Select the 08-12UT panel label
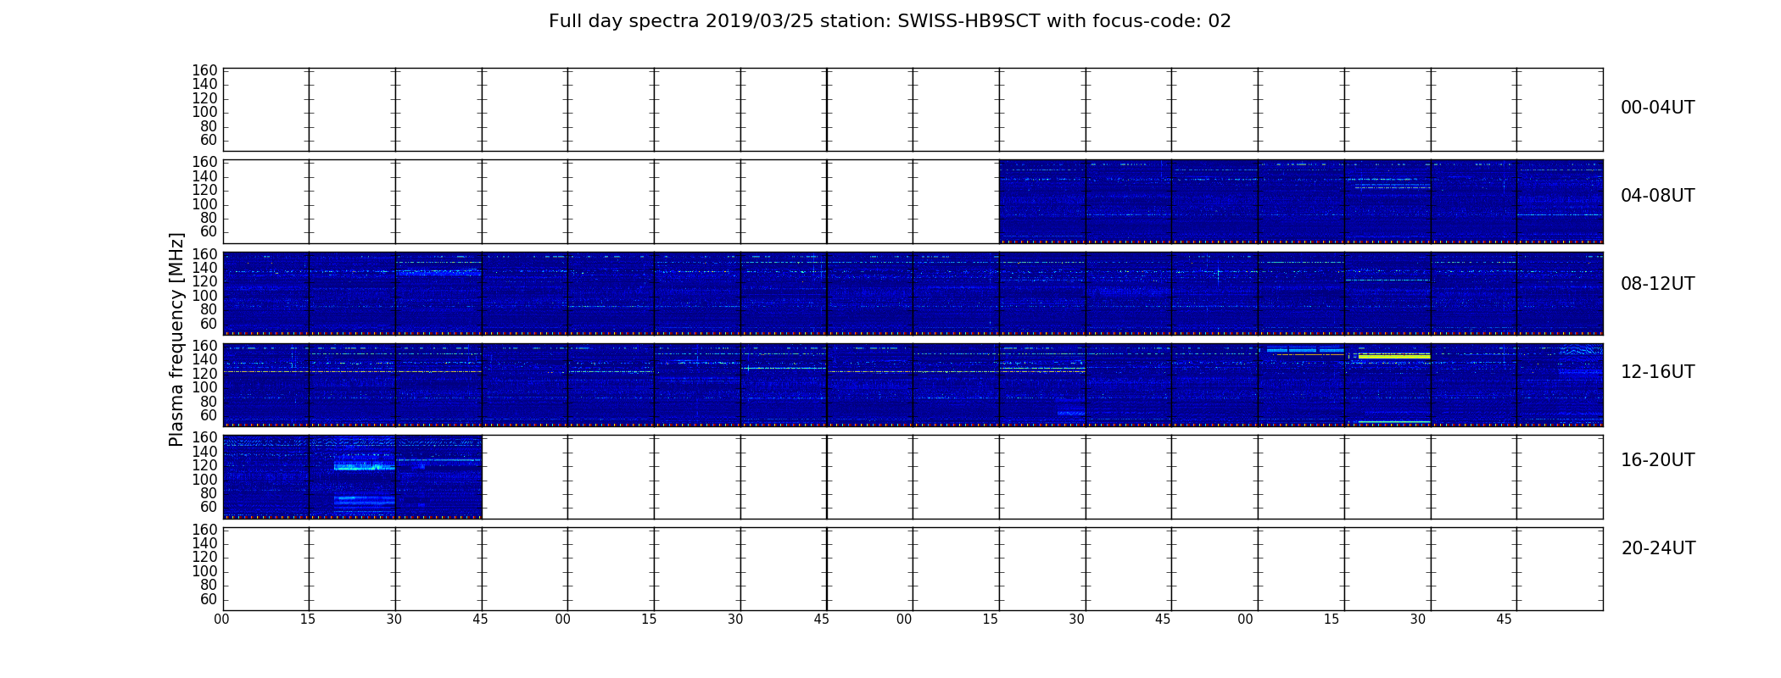Image resolution: width=1781 pixels, height=678 pixels. [x=1657, y=284]
